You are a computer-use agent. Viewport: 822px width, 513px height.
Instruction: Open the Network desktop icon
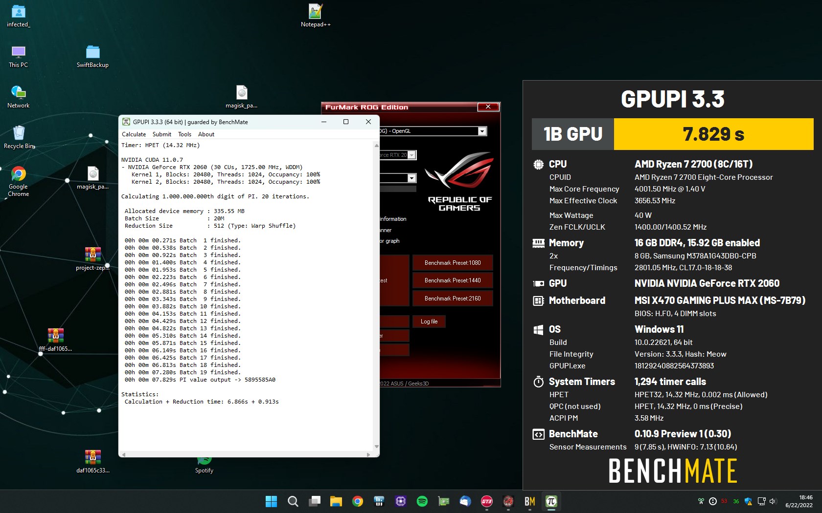[18, 97]
